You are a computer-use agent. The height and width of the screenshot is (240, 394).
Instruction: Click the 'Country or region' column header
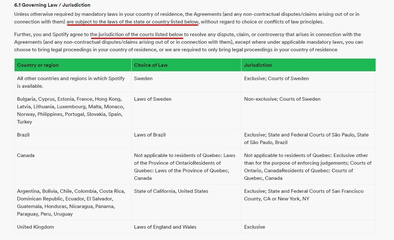(x=73, y=65)
